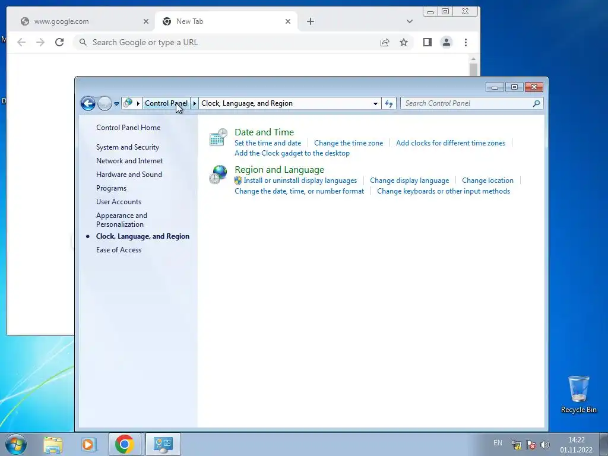Launch Windows Media Player from taskbar

tap(88, 444)
